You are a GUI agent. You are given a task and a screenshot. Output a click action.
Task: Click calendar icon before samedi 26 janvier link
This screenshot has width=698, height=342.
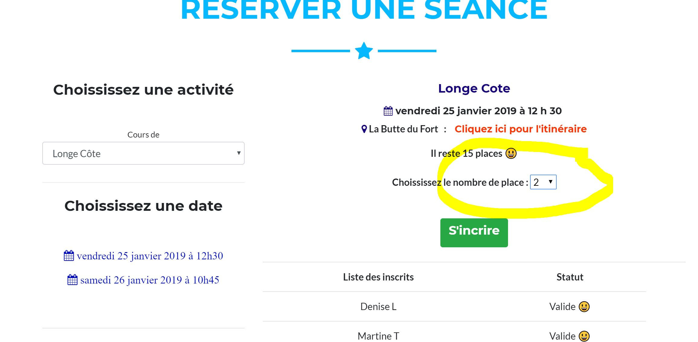pos(72,280)
